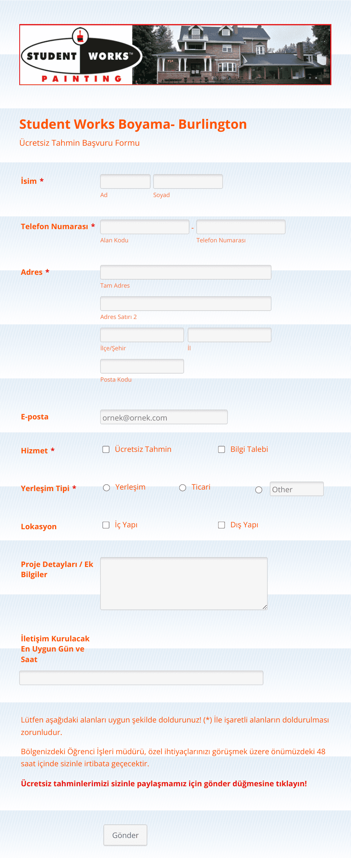Screen dimensions: 351x858
Task: Click the Soyad last name field
Action: 188,182
